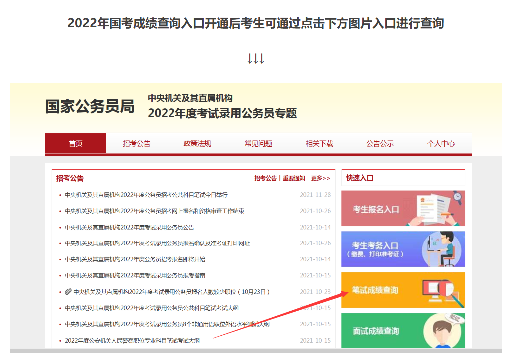Click the 笔试成绩查询 orange banner
This screenshot has width=510, height=362.
[403, 290]
